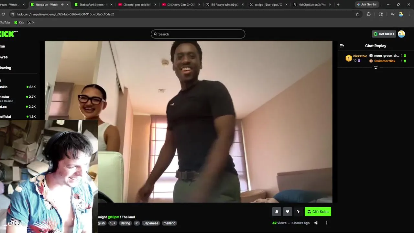Close the ShabbaRank Stream tab
The height and width of the screenshot is (233, 414).
pos(112,5)
